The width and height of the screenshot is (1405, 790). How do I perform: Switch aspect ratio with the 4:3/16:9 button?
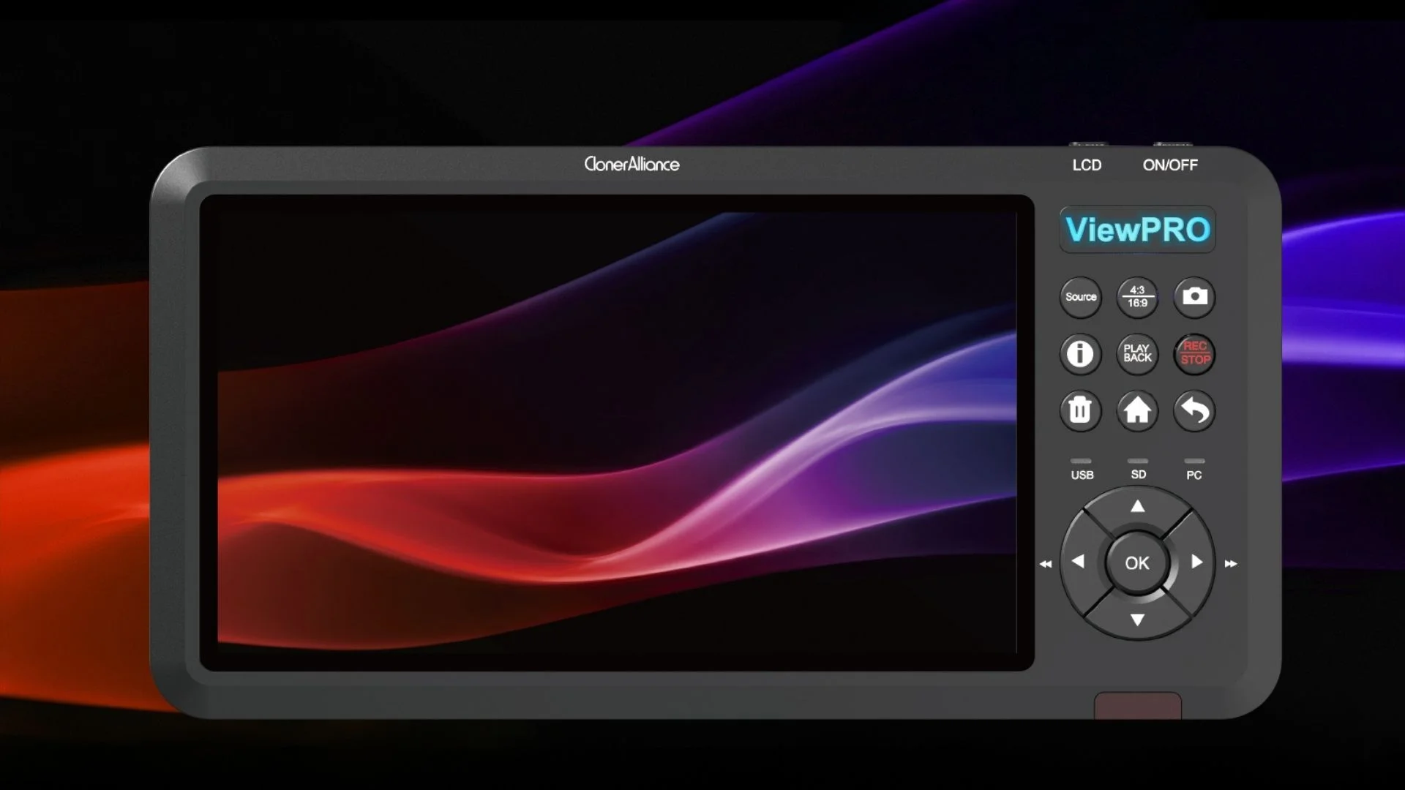click(x=1137, y=297)
